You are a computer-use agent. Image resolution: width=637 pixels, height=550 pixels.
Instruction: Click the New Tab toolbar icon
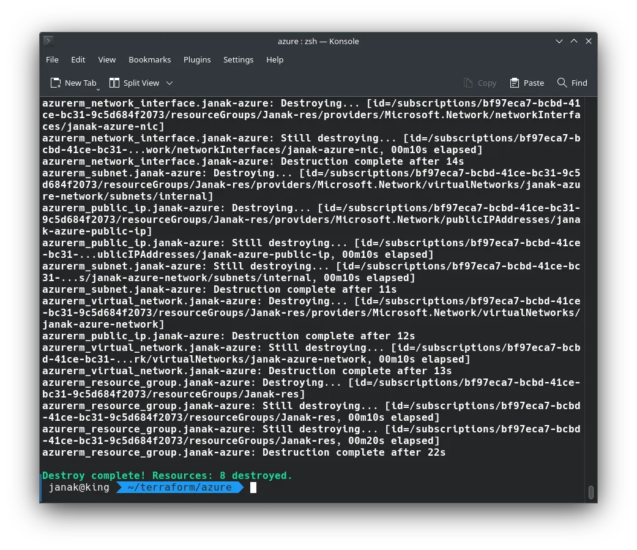[56, 83]
